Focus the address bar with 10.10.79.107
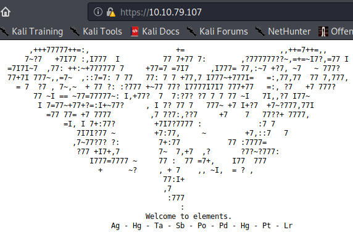353x243 pixels. point(220,12)
